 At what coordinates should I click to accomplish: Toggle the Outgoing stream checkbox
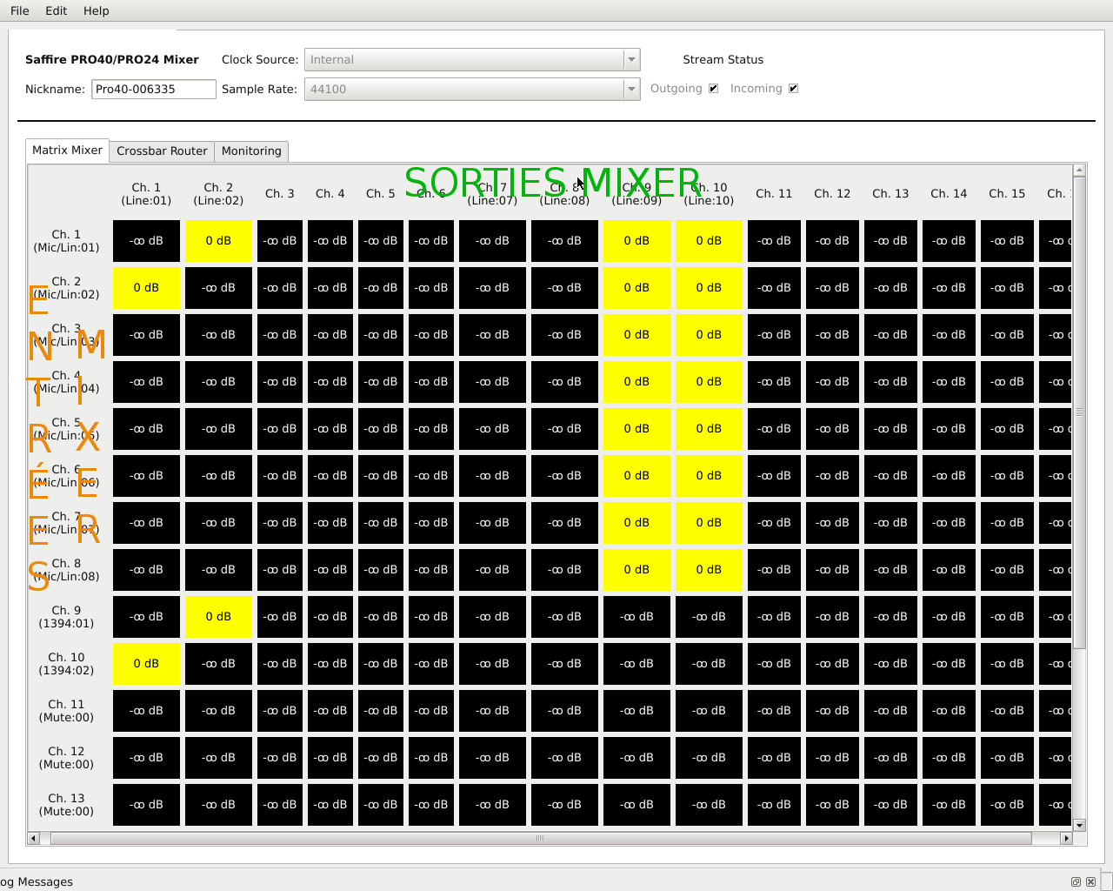coord(713,89)
